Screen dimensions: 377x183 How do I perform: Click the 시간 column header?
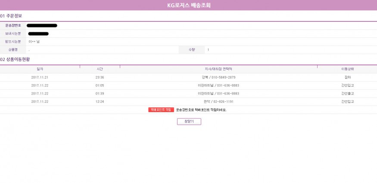tap(100, 69)
